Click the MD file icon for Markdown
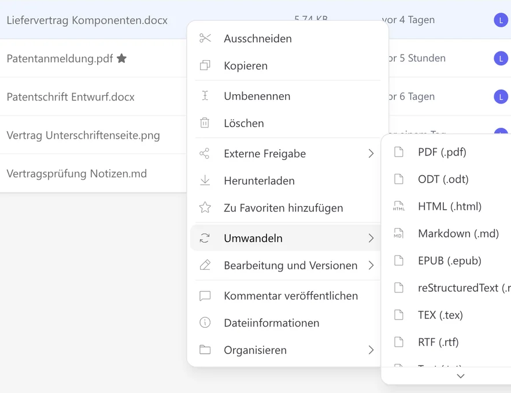Image resolution: width=511 pixels, height=393 pixels. [398, 233]
